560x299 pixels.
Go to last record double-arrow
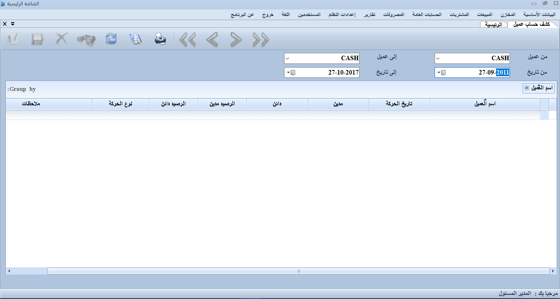point(261,40)
